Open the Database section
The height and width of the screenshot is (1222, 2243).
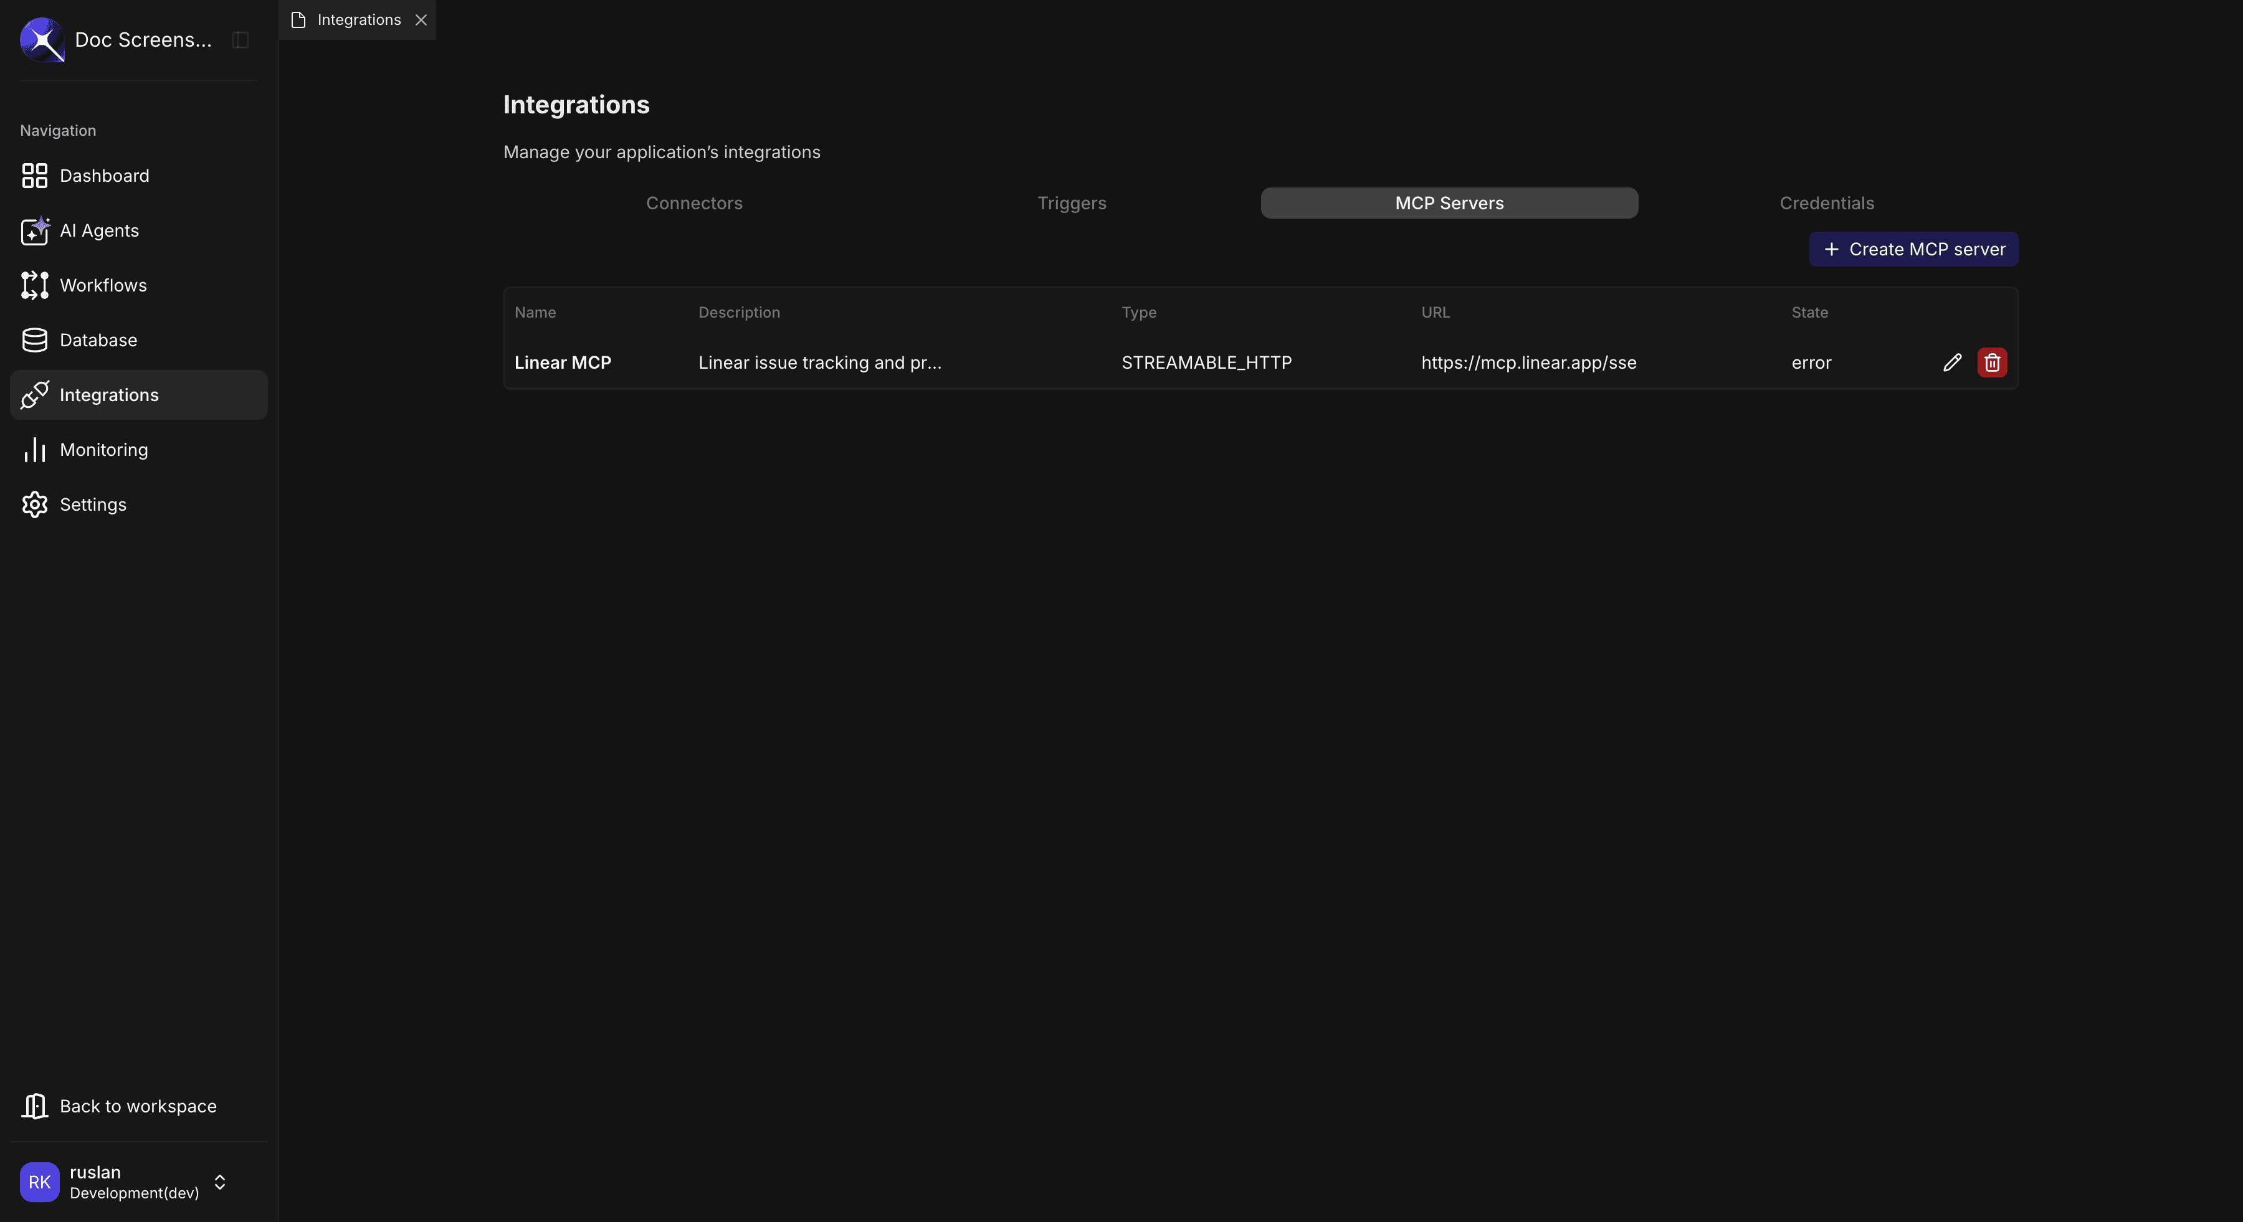click(98, 339)
